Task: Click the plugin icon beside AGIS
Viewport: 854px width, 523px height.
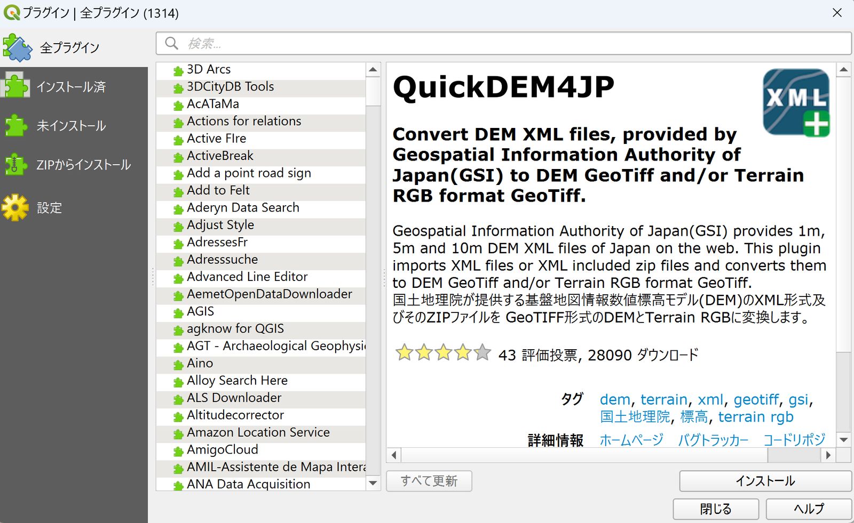Action: coord(178,312)
